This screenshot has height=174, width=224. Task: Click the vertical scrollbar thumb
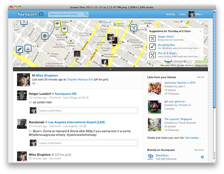coord(214,59)
